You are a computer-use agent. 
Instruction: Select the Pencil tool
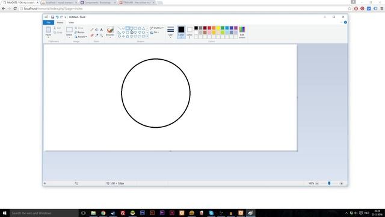(x=92, y=30)
